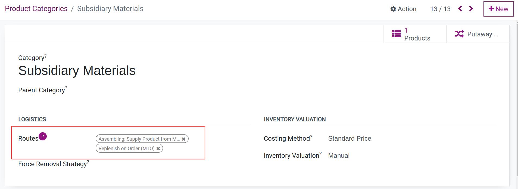Open the Action menu
Image resolution: width=518 pixels, height=189 pixels.
tap(403, 9)
